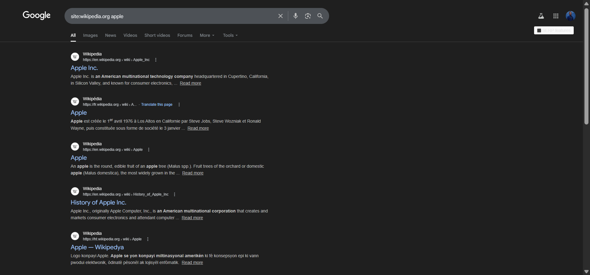Viewport: 590px width, 275px height.
Task: Switch to the Forums tab
Action: coord(185,35)
